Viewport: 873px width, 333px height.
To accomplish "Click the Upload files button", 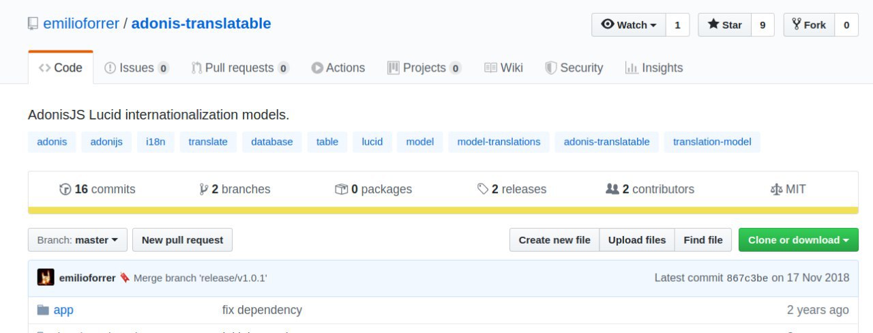I will [637, 240].
